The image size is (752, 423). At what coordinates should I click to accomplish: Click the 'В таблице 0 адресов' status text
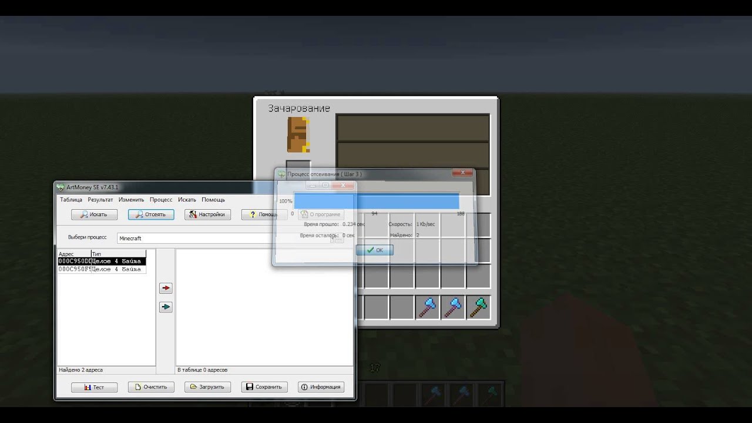203,370
